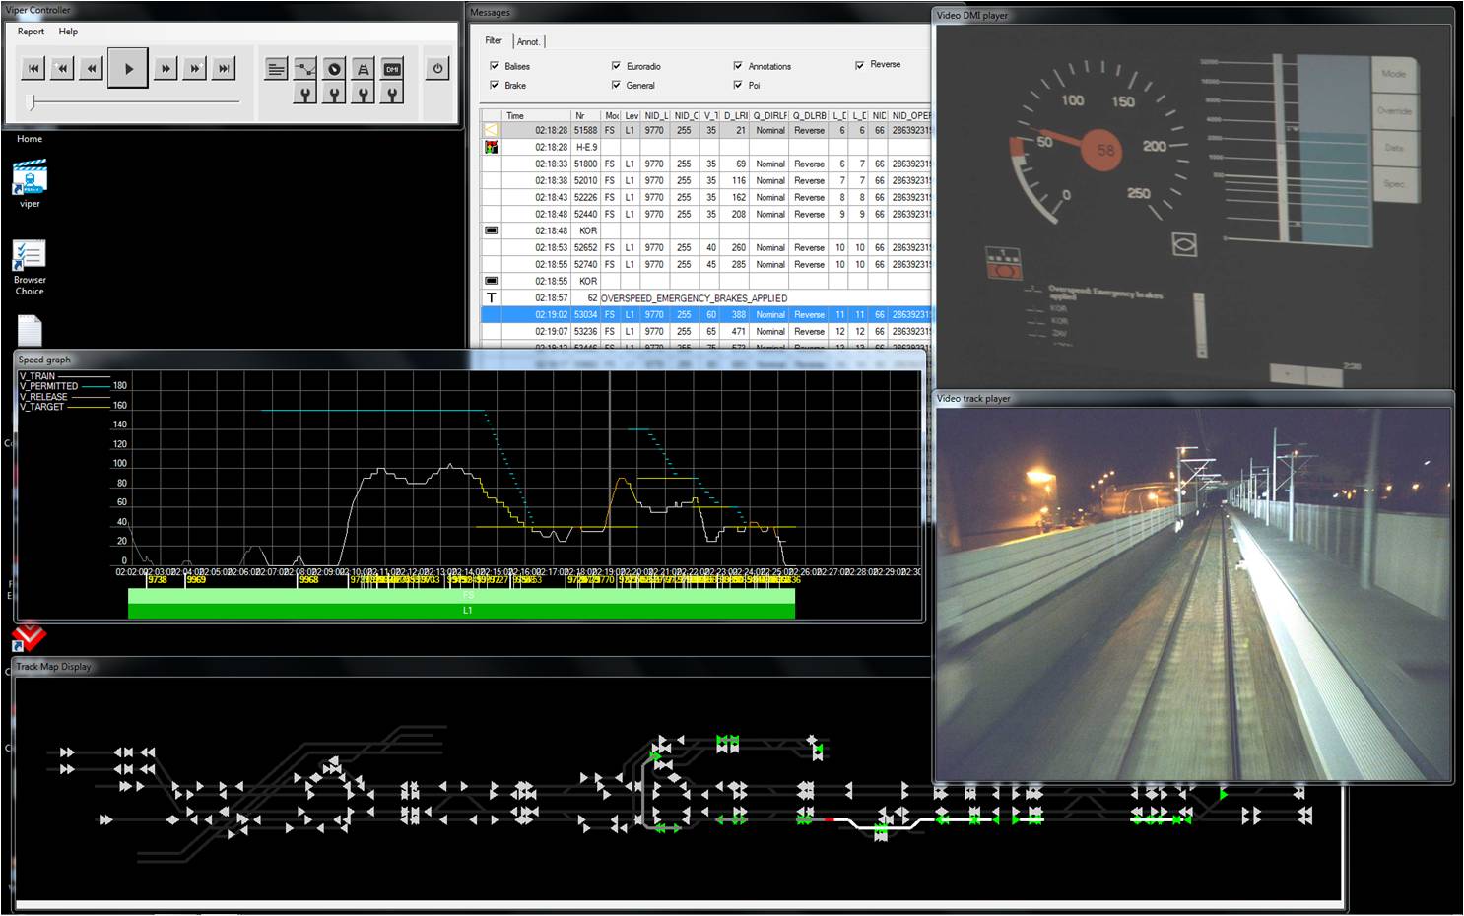Open the speed graph view icon
The height and width of the screenshot is (916, 1464).
tap(305, 69)
